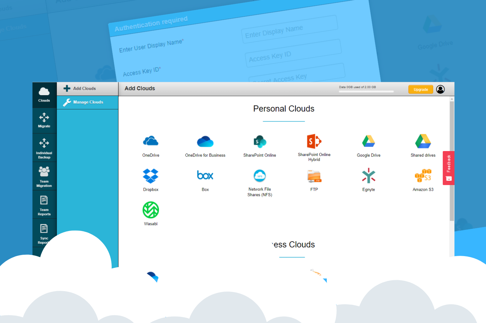The image size is (486, 323).
Task: Click Enter Display Name field in background dialog
Action: [290, 30]
